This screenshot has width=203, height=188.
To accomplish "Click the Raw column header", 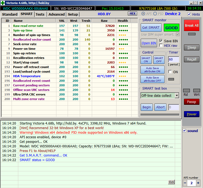I will coord(104,21).
